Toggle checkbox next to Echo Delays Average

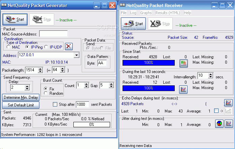click(216, 111)
